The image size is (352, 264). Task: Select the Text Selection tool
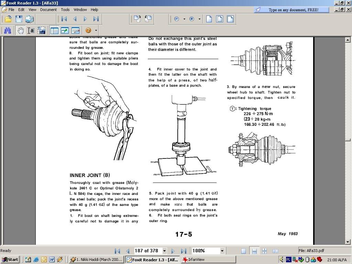pos(31,31)
